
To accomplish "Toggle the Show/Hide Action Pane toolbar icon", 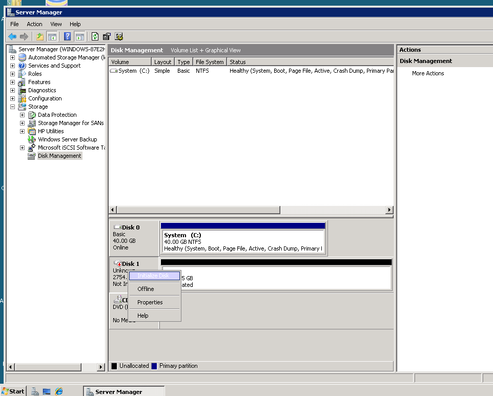I will 80,37.
